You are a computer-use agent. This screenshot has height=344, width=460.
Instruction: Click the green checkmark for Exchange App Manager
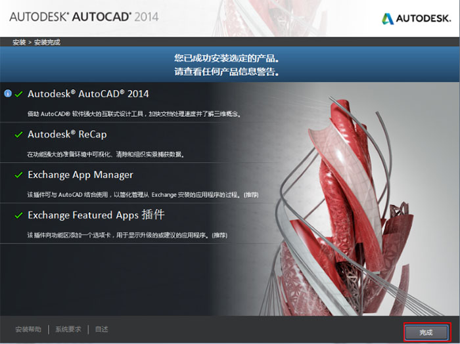pyautogui.click(x=19, y=175)
